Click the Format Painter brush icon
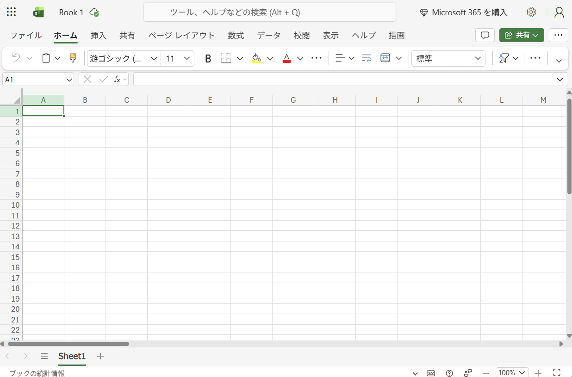 73,58
